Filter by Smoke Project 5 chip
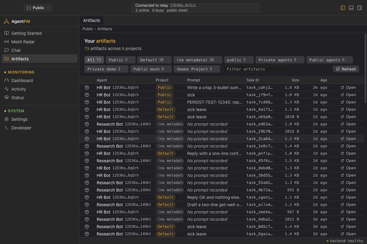Image resolution: width=367 pixels, height=244 pixels. click(x=197, y=69)
